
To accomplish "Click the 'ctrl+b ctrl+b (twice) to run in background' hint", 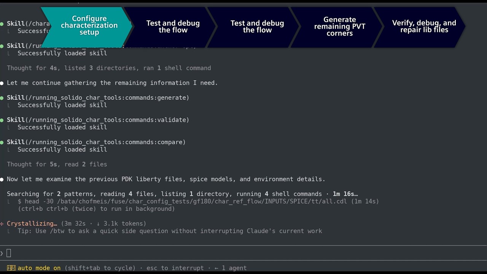I will (x=96, y=209).
